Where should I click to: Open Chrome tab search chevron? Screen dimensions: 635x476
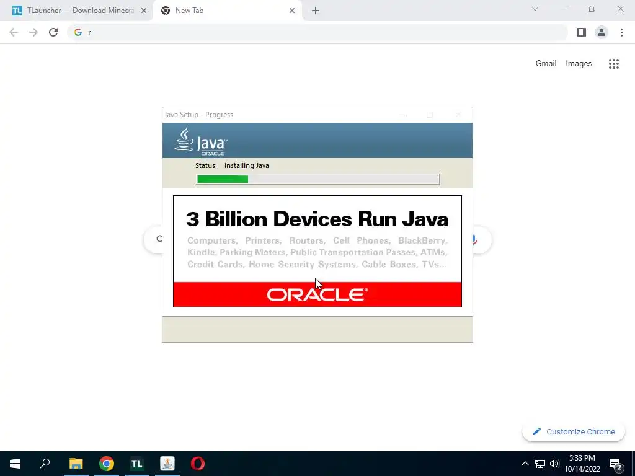[535, 9]
